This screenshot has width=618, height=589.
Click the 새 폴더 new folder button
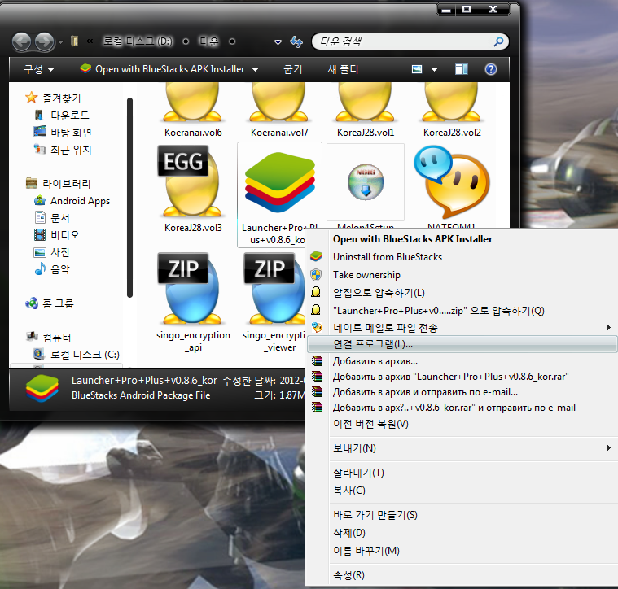[x=343, y=70]
